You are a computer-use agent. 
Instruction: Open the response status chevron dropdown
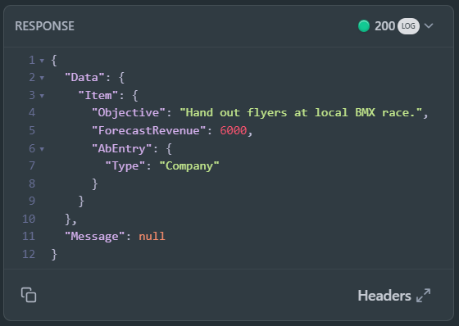coord(429,26)
